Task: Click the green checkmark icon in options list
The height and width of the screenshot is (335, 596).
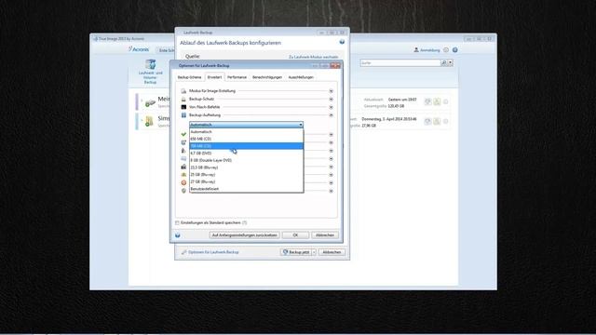Action: point(183,134)
